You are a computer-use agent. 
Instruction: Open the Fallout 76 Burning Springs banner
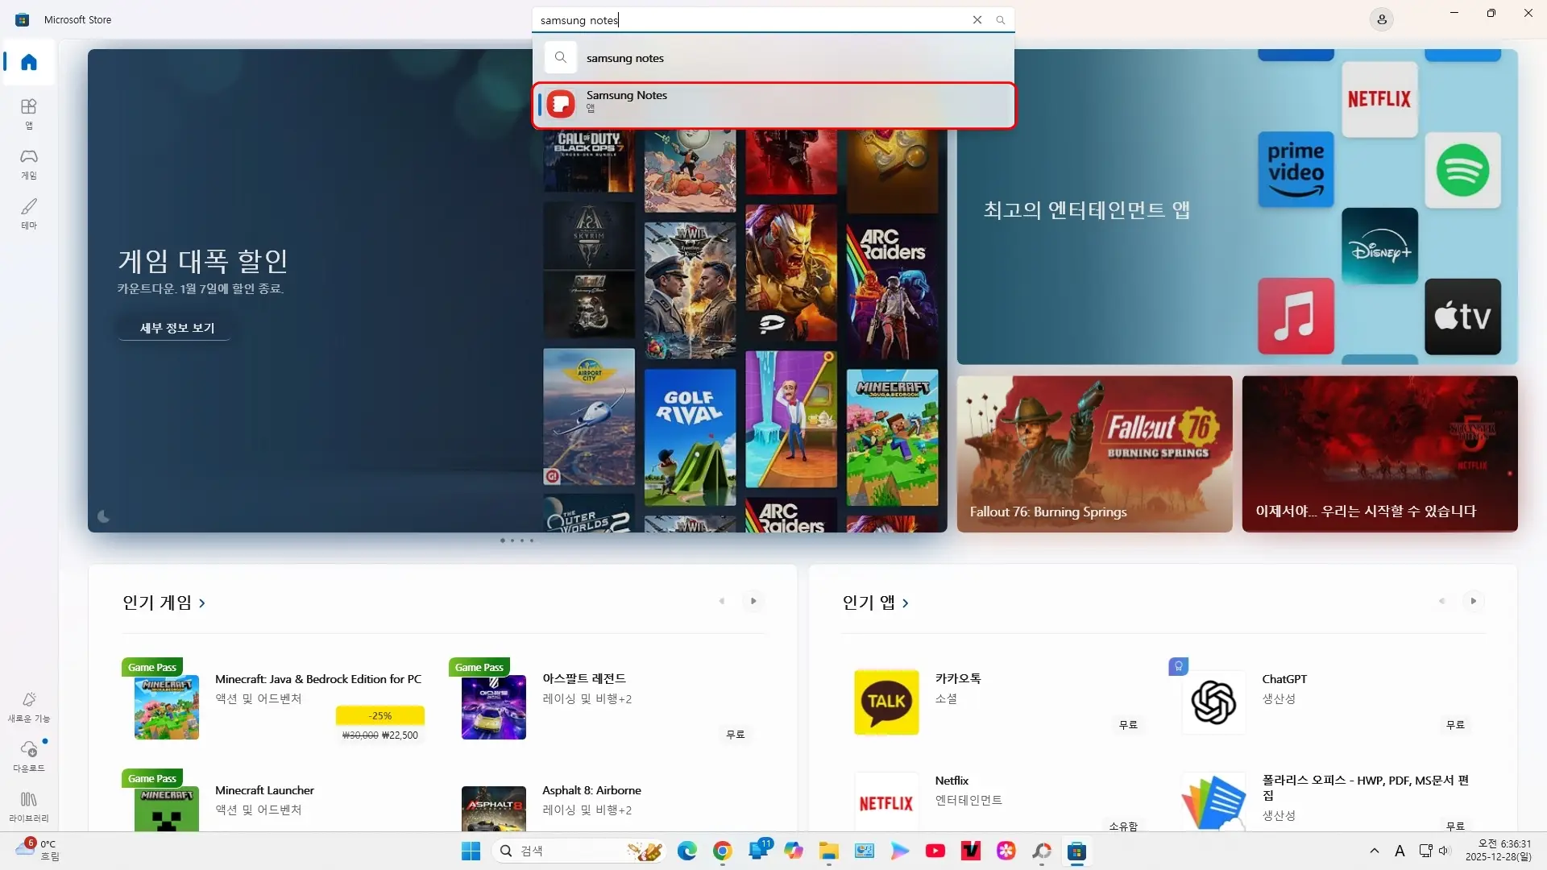(1094, 453)
